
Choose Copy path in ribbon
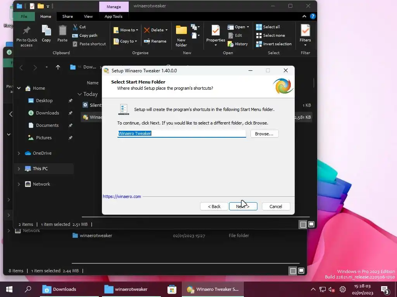[85, 35]
